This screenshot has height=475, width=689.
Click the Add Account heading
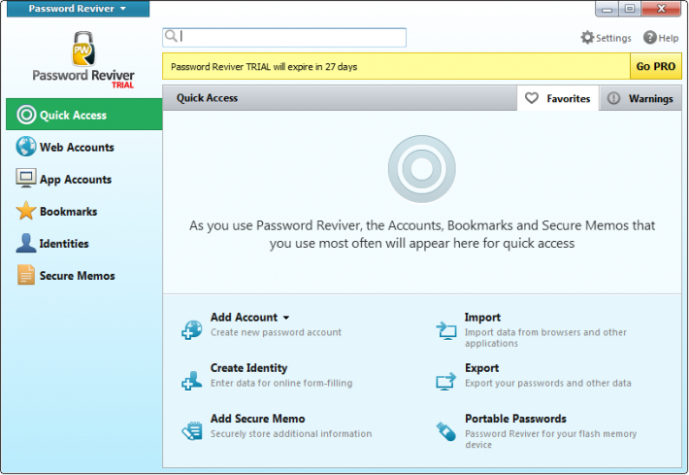[244, 317]
